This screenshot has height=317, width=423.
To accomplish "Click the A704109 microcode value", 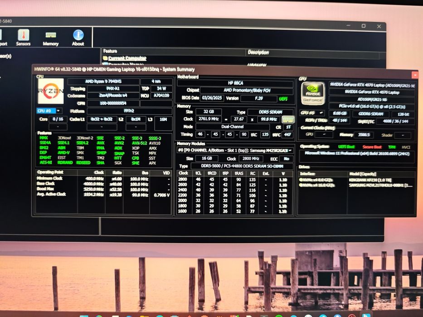I will coord(161,96).
